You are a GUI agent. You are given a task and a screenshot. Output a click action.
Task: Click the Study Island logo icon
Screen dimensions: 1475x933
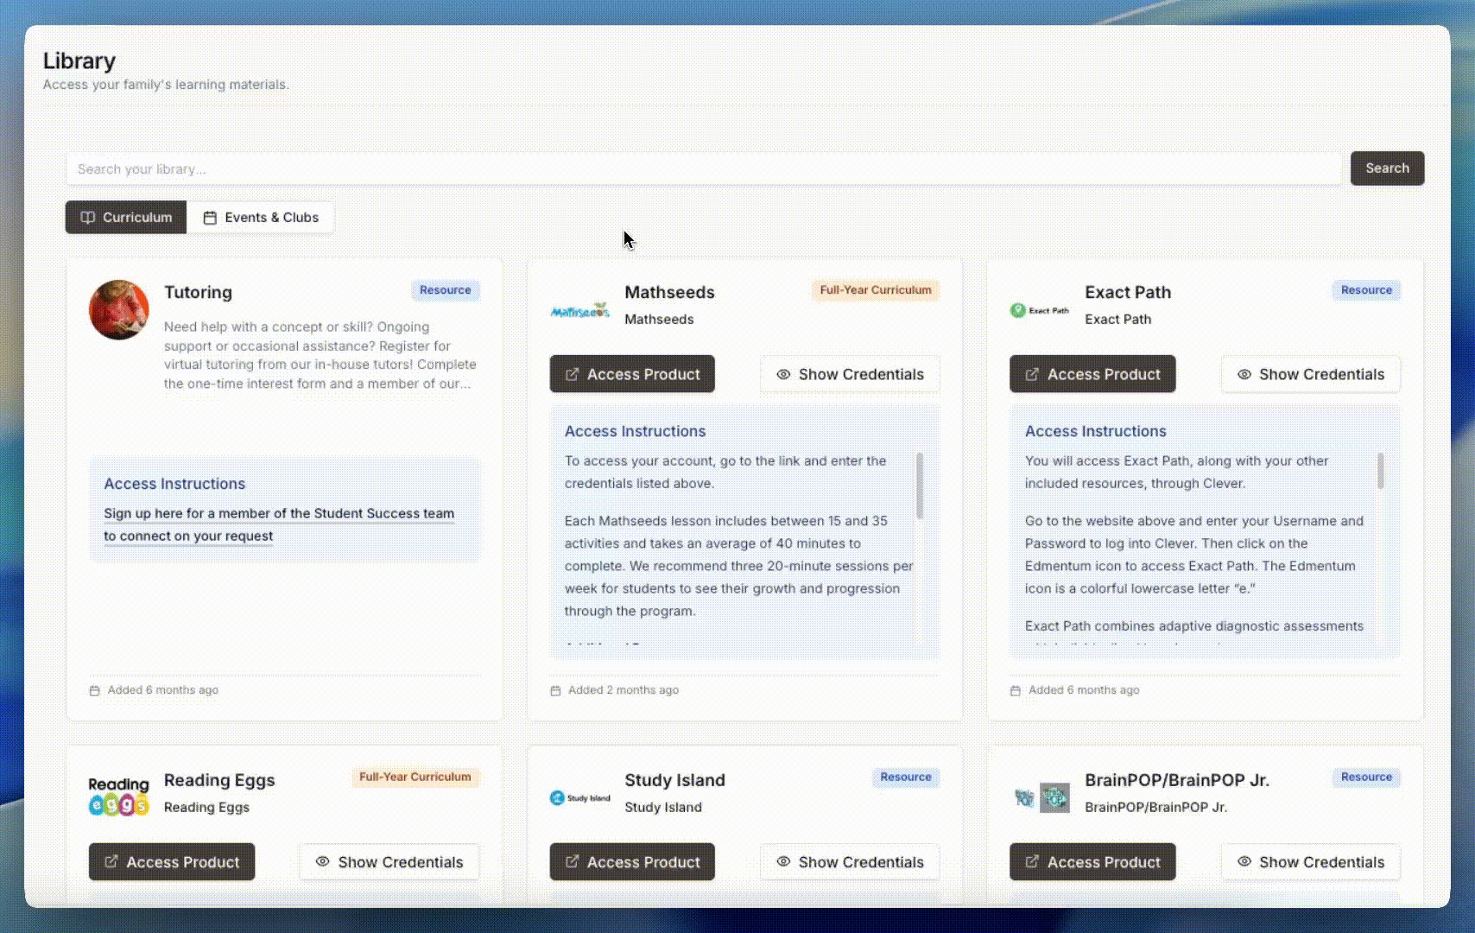click(579, 797)
